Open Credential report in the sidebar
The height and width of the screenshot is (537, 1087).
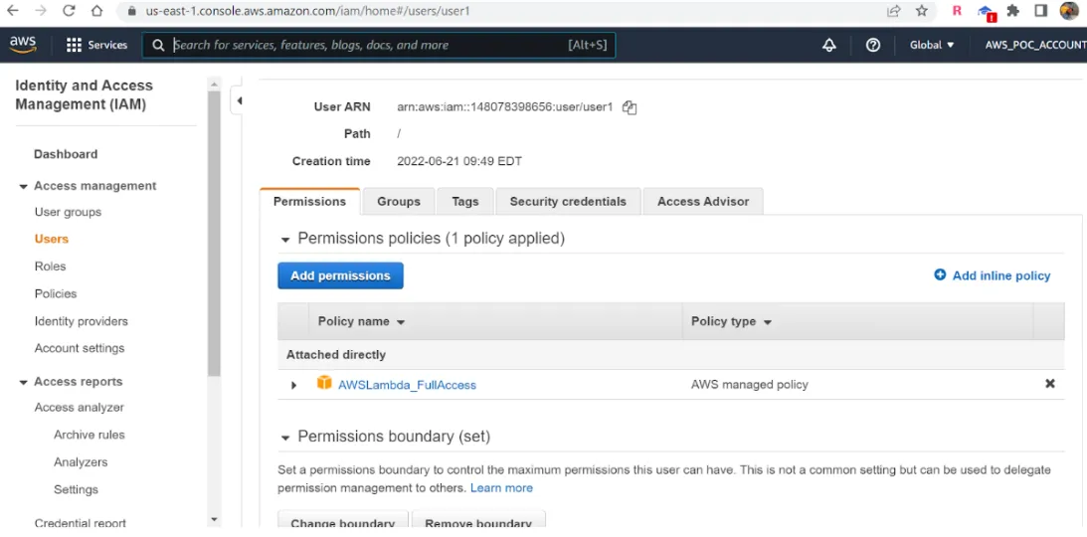tap(81, 523)
